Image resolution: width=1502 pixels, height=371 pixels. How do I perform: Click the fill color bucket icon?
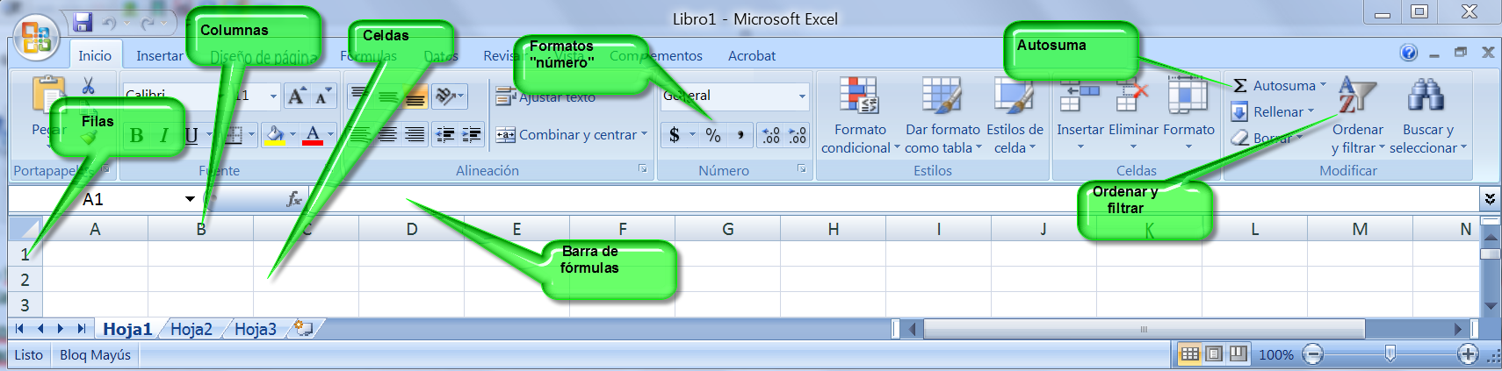[275, 134]
